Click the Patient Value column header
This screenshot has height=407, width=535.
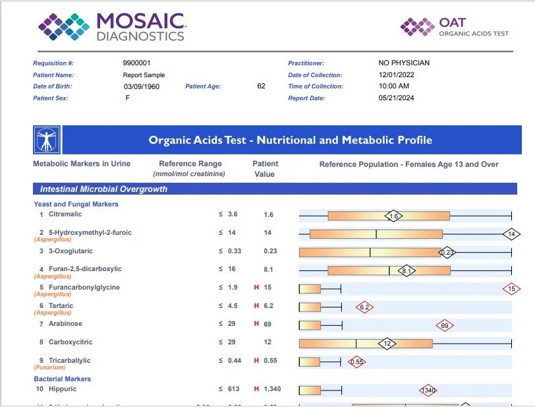click(x=265, y=169)
